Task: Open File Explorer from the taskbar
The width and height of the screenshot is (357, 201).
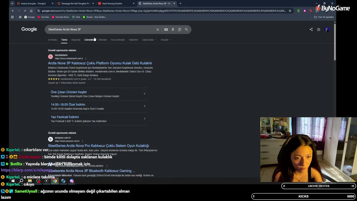Action: [x=30, y=181]
